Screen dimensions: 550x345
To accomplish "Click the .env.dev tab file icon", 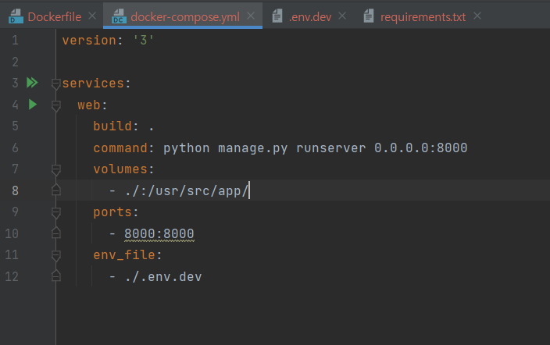I will (x=277, y=16).
